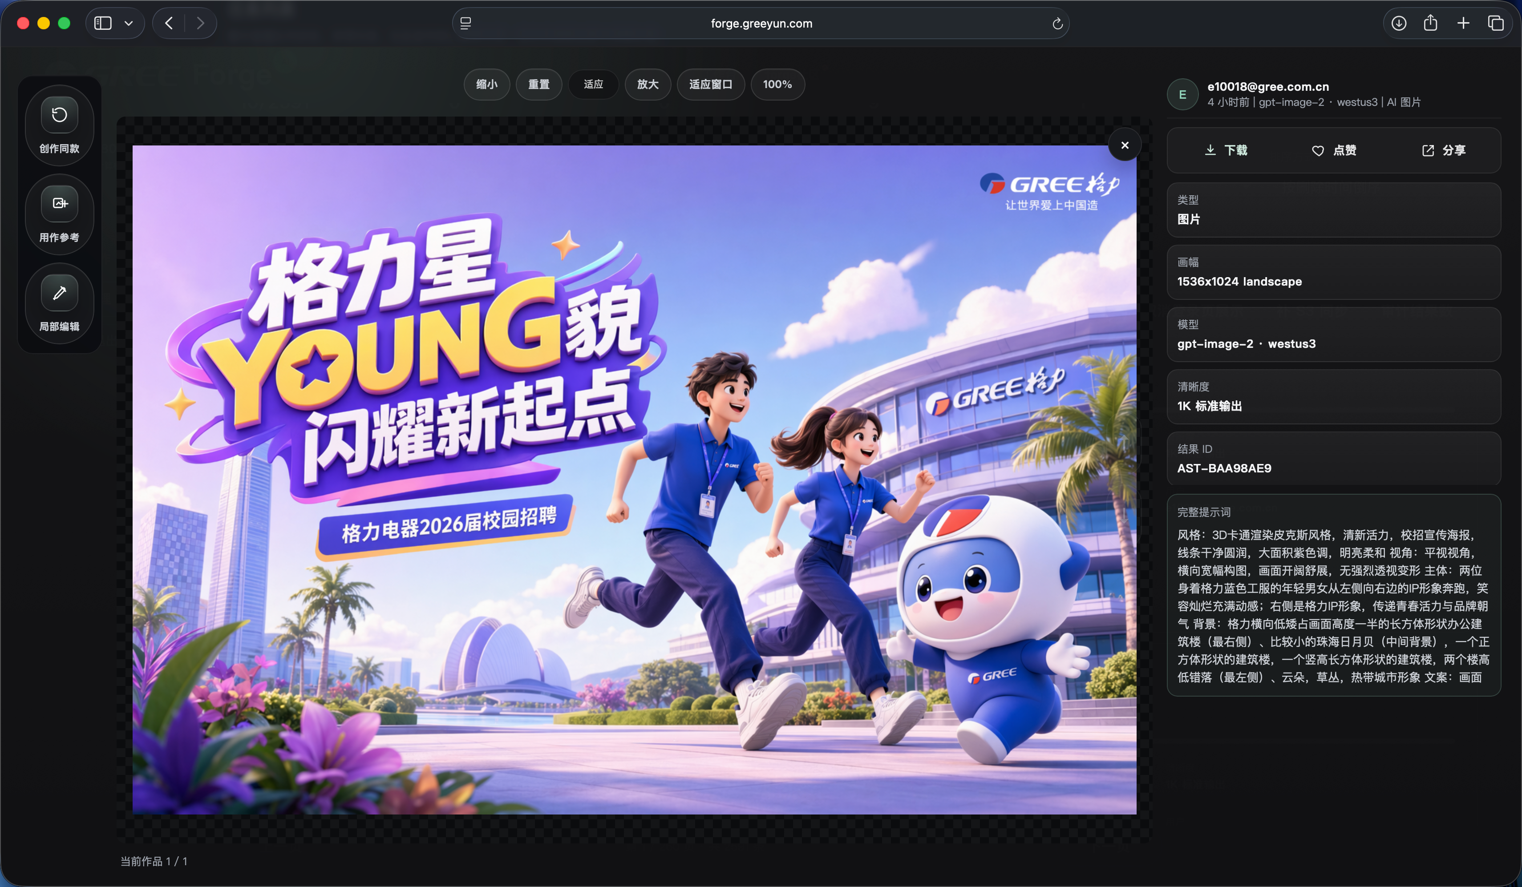The image size is (1522, 887).
Task: Click the 当前作品 1 / 1 counter
Action: [x=154, y=862]
